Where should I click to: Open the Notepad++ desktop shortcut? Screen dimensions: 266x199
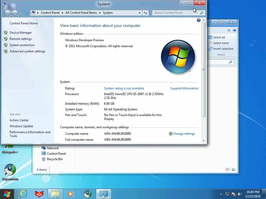pyautogui.click(x=10, y=149)
